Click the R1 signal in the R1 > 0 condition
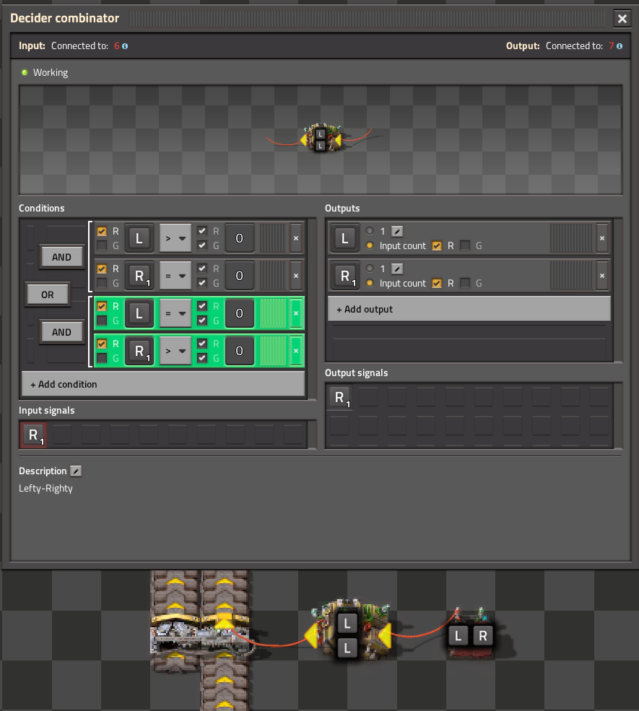Viewport: 639px width, 711px height. click(139, 351)
